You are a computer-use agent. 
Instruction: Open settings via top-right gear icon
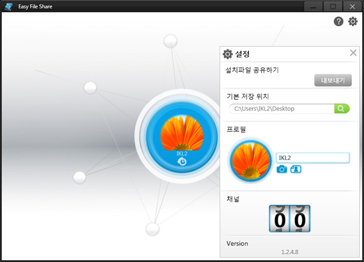(x=352, y=22)
